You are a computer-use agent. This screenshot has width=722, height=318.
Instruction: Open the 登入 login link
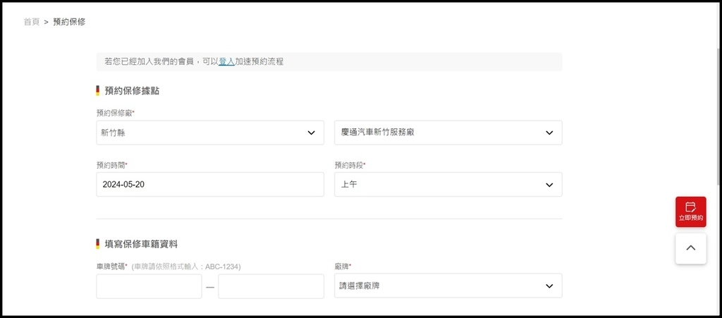coord(226,61)
